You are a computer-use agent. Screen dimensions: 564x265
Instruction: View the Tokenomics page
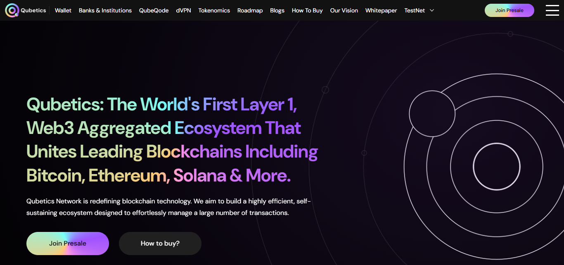[x=214, y=10]
